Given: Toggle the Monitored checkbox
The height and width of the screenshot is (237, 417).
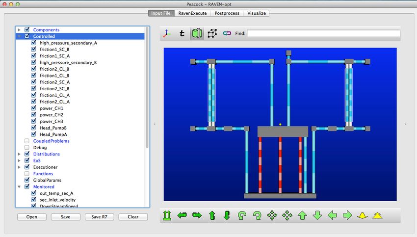Looking at the screenshot, I should pyautogui.click(x=27, y=186).
